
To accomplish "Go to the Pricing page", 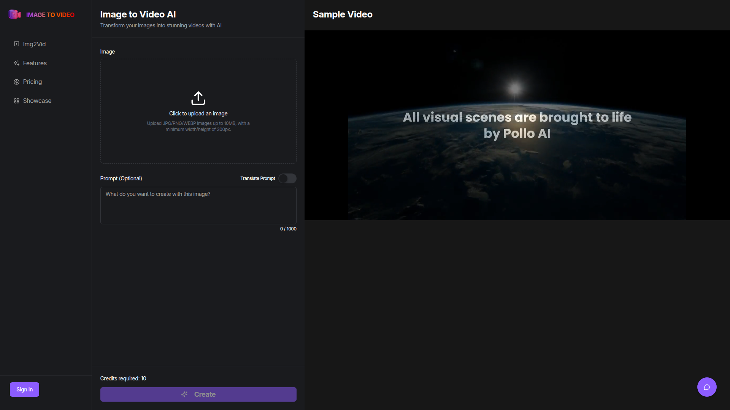I will pyautogui.click(x=32, y=82).
